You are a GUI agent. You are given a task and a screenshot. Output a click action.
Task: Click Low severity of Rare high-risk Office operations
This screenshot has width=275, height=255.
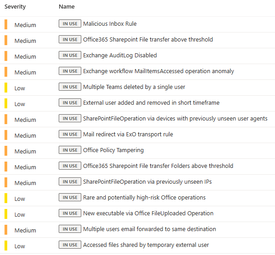point(20,199)
